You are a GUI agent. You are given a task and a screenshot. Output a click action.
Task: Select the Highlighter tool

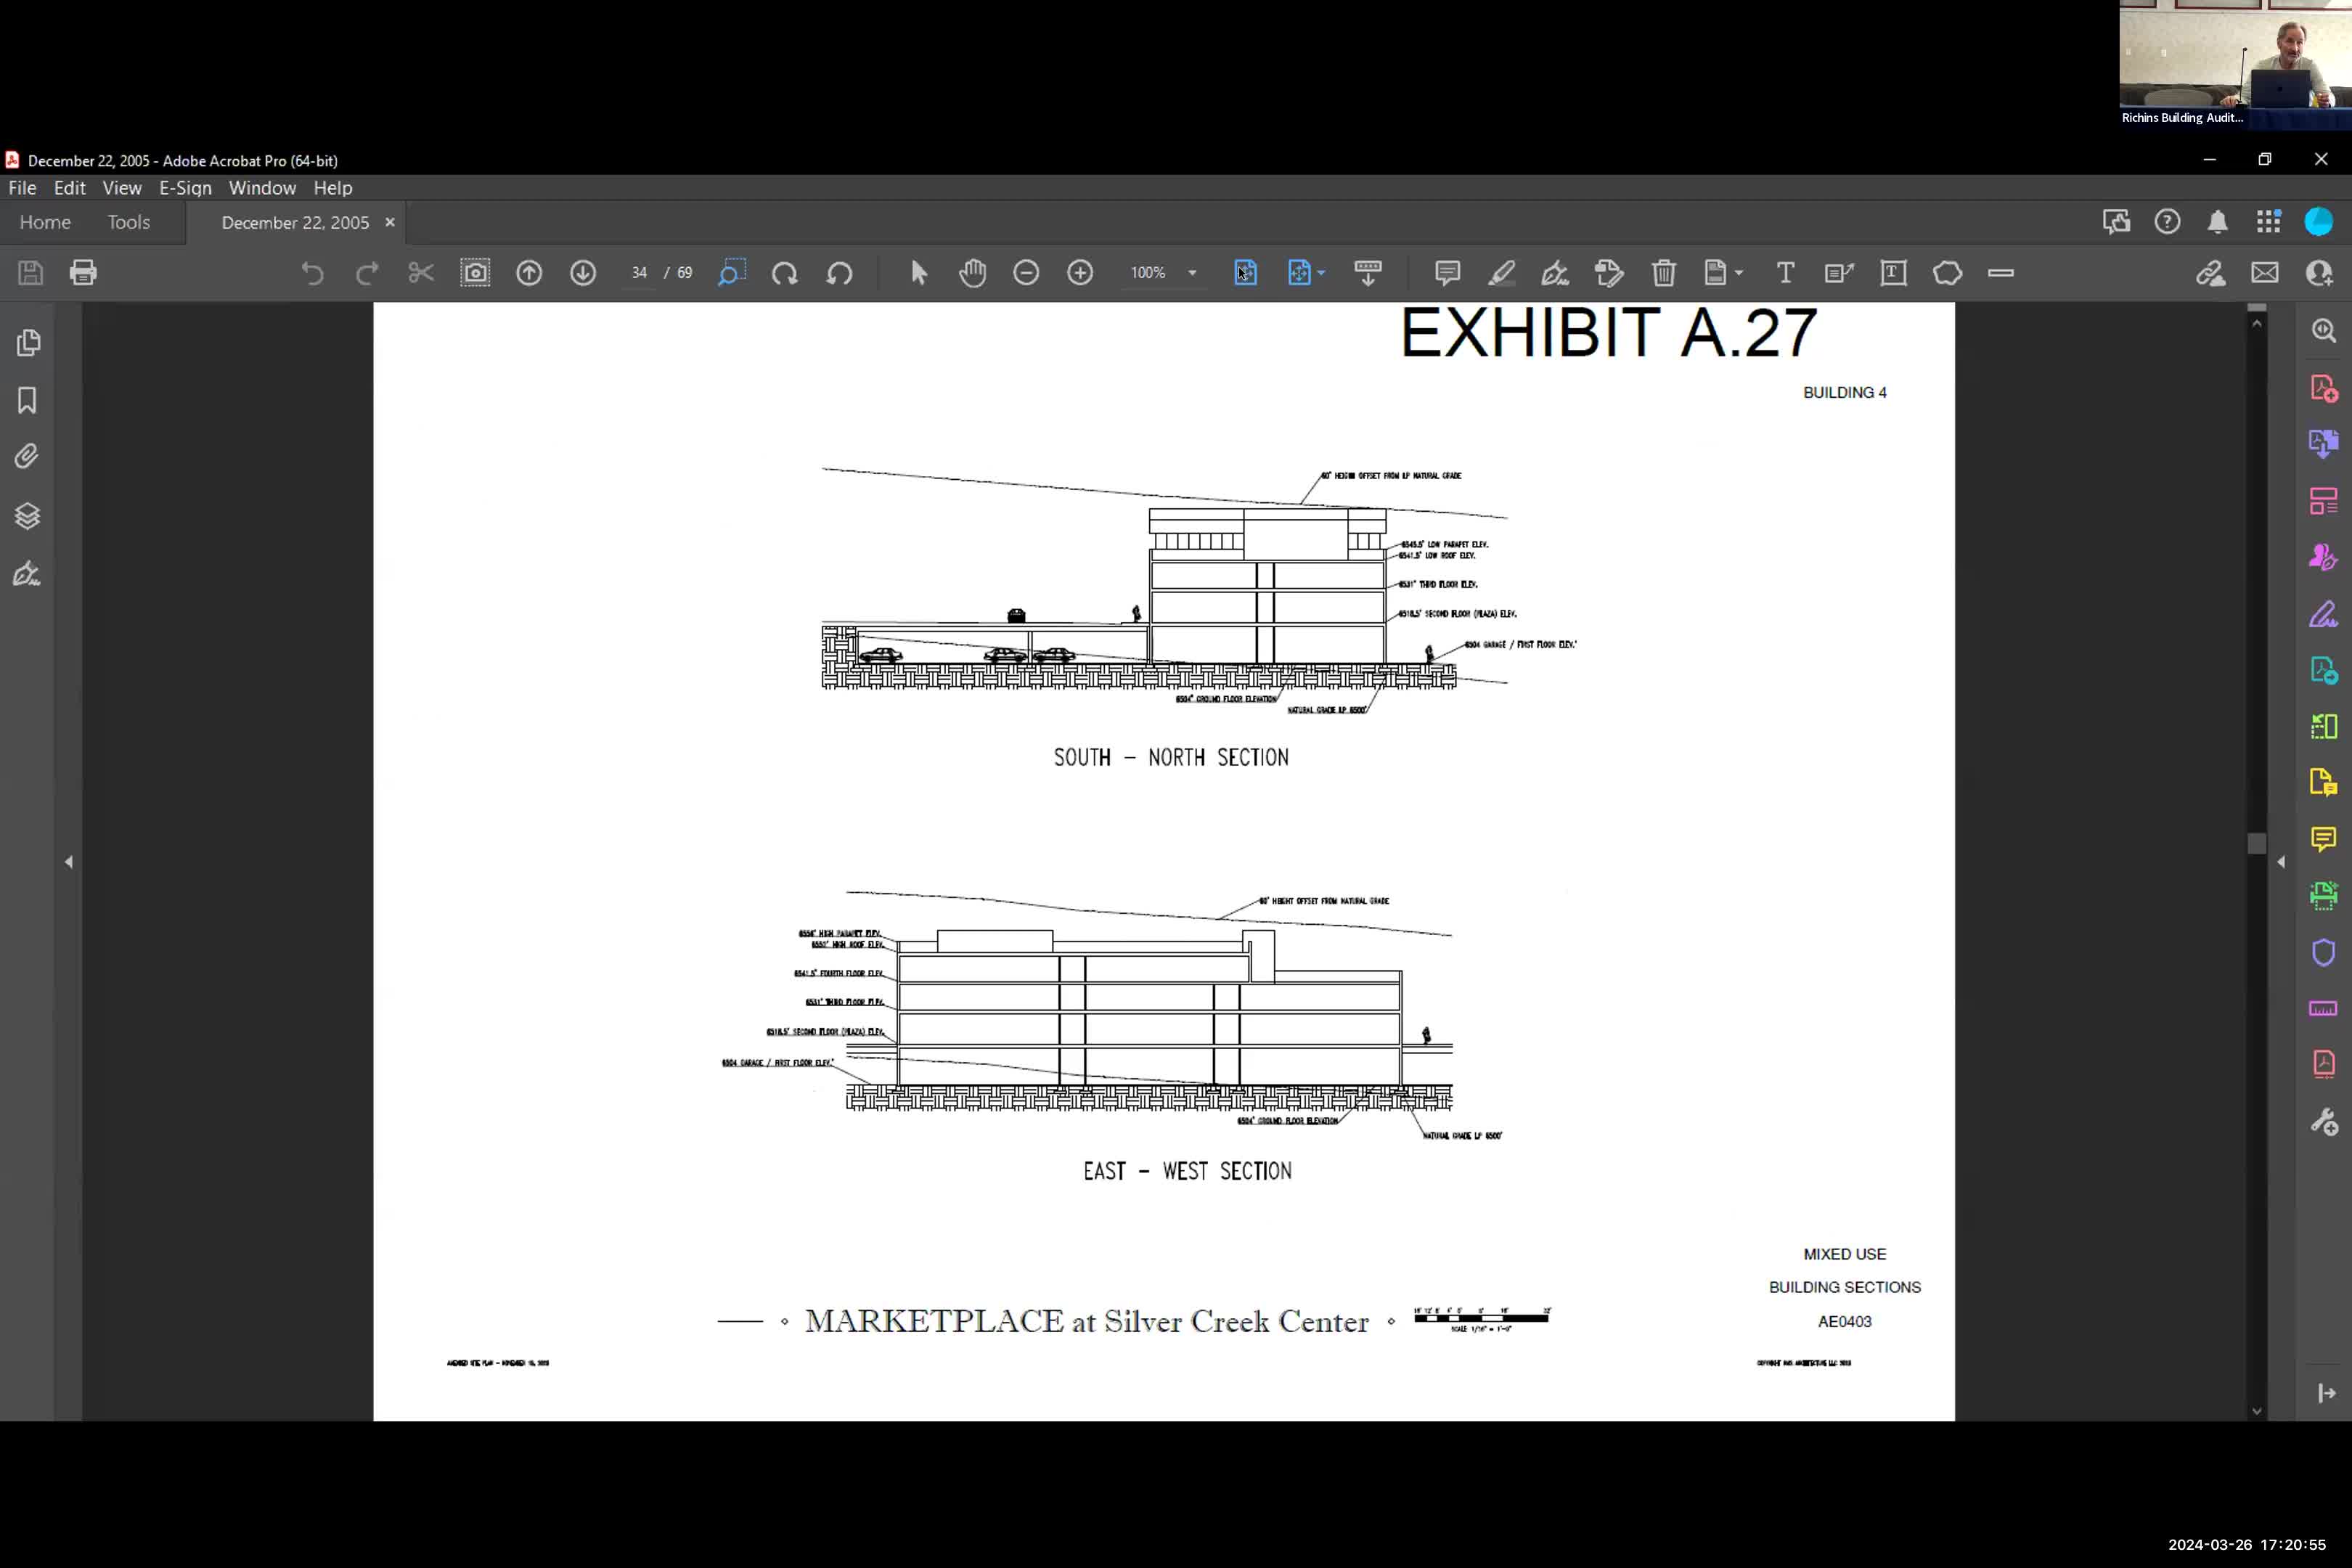[1501, 273]
